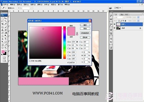The height and width of the screenshot is (102, 144).
Task: Select the Blue B radio beside 180
Action: click(x=68, y=59)
